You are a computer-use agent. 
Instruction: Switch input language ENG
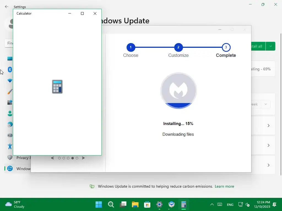click(230, 204)
